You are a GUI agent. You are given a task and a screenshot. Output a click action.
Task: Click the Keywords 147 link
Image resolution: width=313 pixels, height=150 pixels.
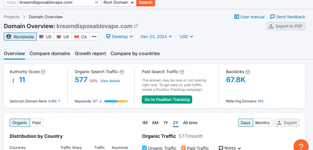[95, 101]
